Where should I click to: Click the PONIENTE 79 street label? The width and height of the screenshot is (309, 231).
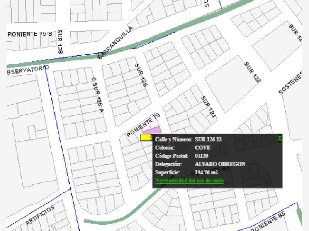point(143,125)
